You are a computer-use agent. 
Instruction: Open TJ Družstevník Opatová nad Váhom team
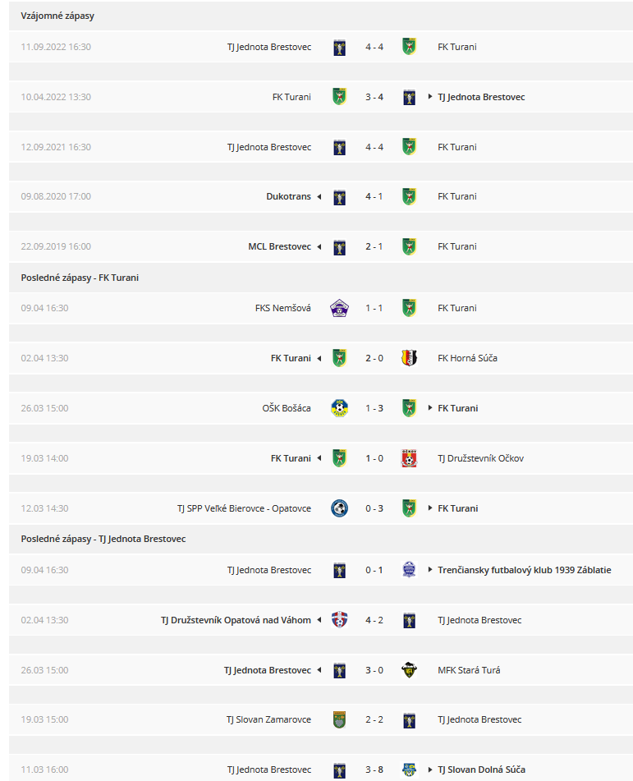tap(236, 620)
